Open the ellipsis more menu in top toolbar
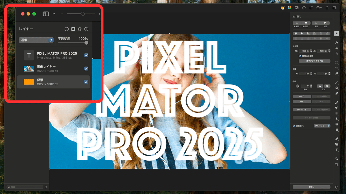 (319, 8)
